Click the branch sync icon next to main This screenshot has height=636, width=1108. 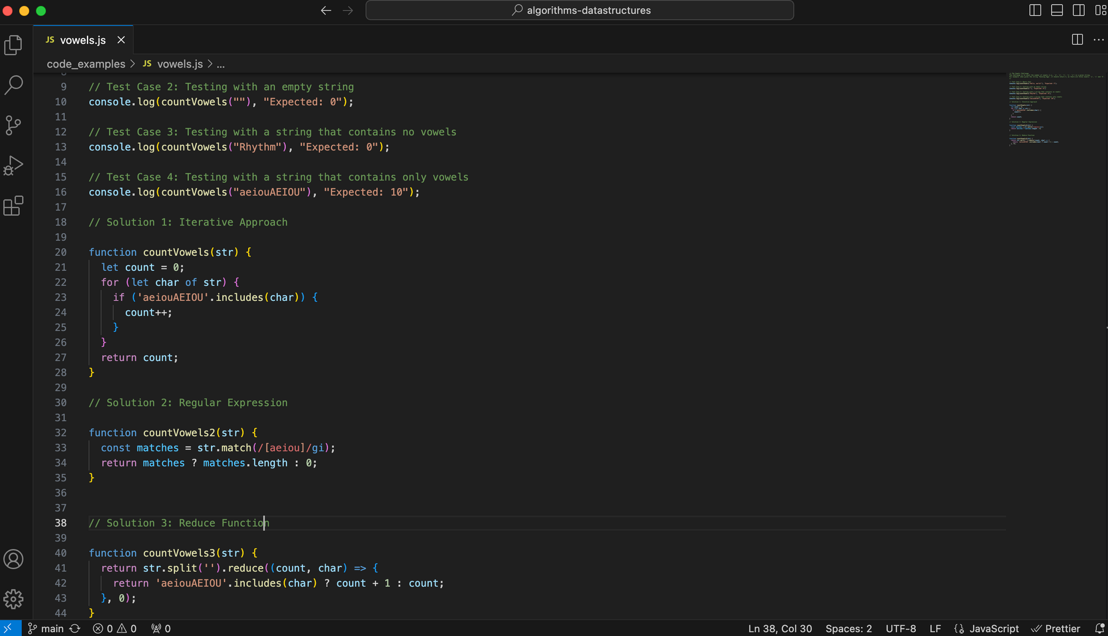(75, 628)
